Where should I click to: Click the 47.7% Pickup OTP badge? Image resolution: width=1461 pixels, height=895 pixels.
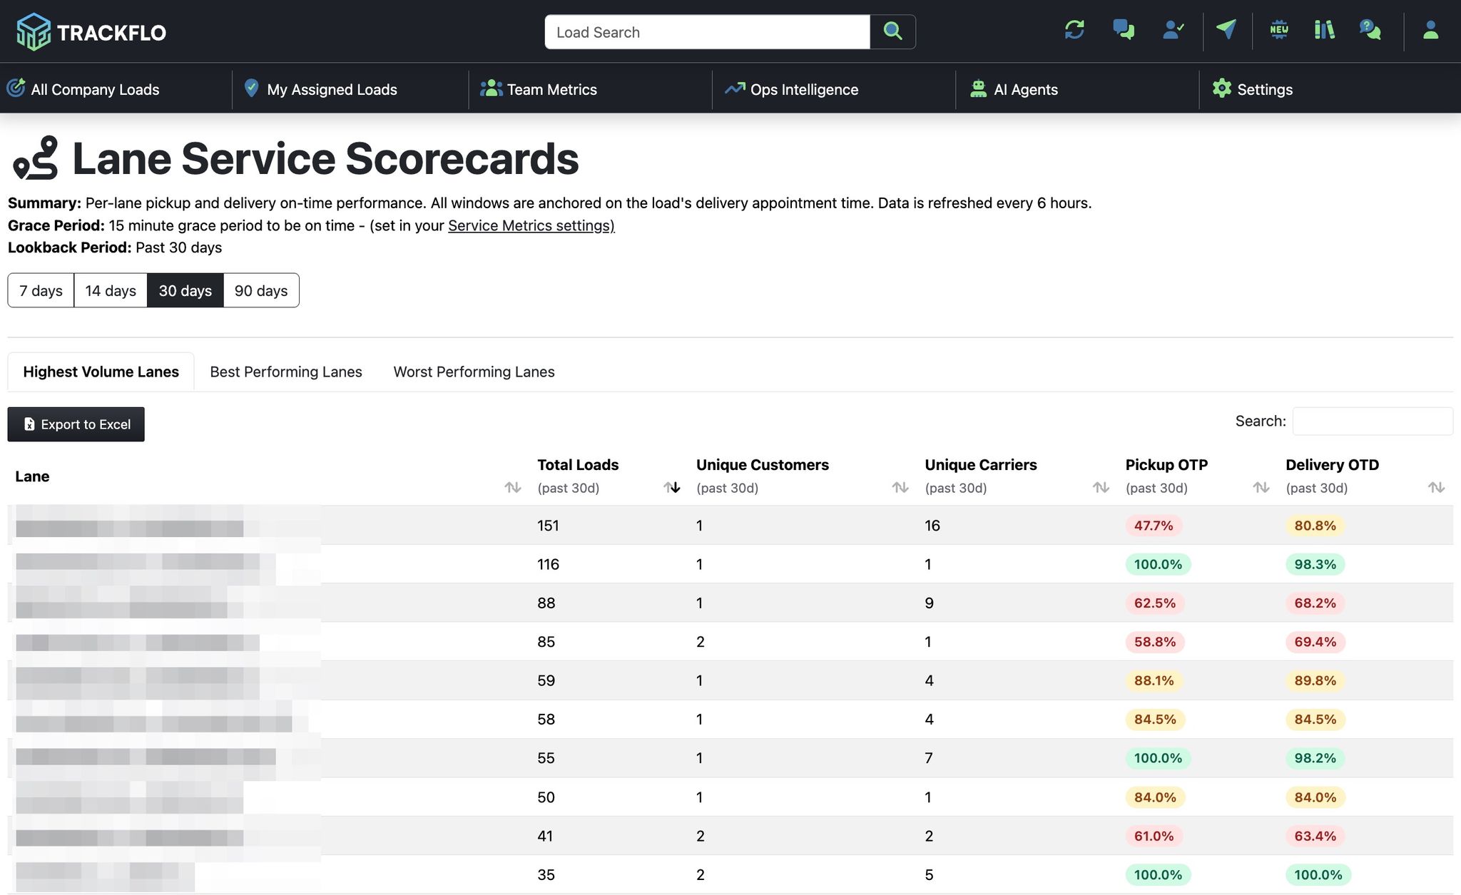click(1154, 526)
